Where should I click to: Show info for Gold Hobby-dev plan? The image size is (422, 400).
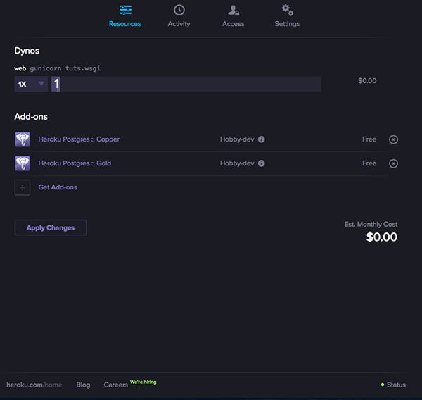[262, 163]
